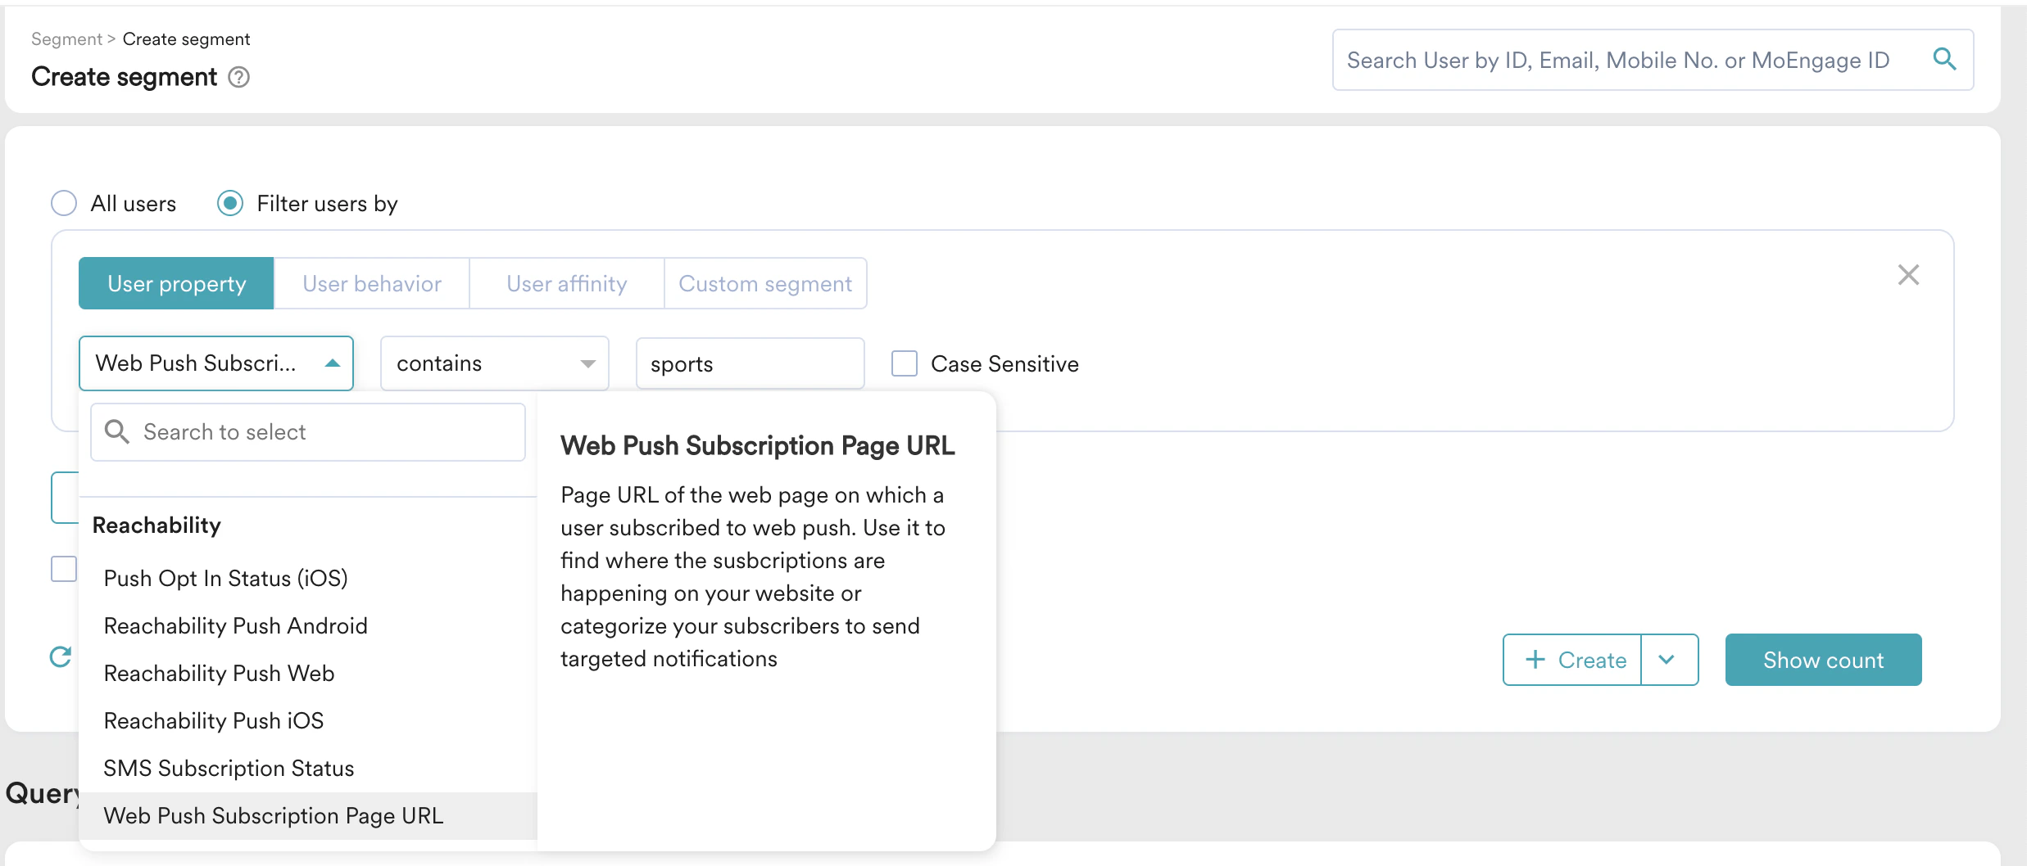Switch to the User behavior tab
Screen dimensions: 2027x866
[370, 283]
